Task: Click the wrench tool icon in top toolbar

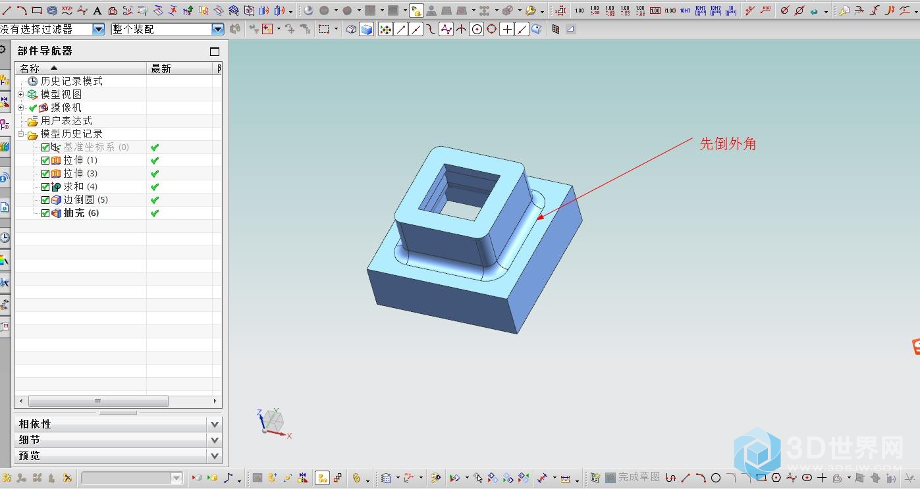Action: coord(531,11)
